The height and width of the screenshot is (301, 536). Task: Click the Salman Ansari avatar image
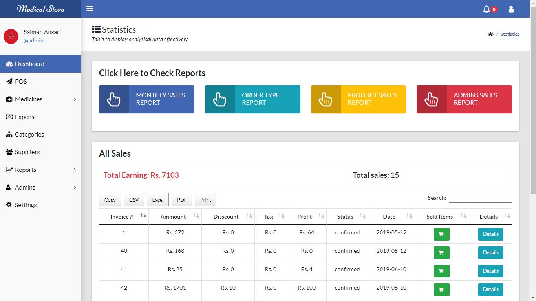[11, 36]
